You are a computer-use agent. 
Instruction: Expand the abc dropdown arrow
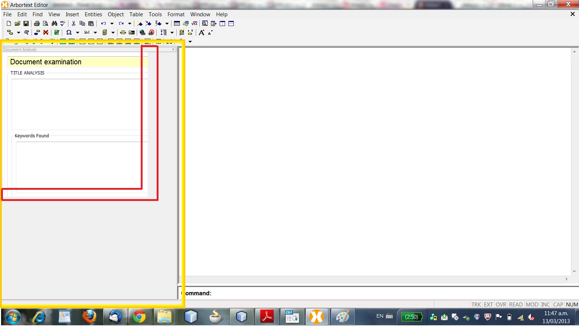[95, 33]
